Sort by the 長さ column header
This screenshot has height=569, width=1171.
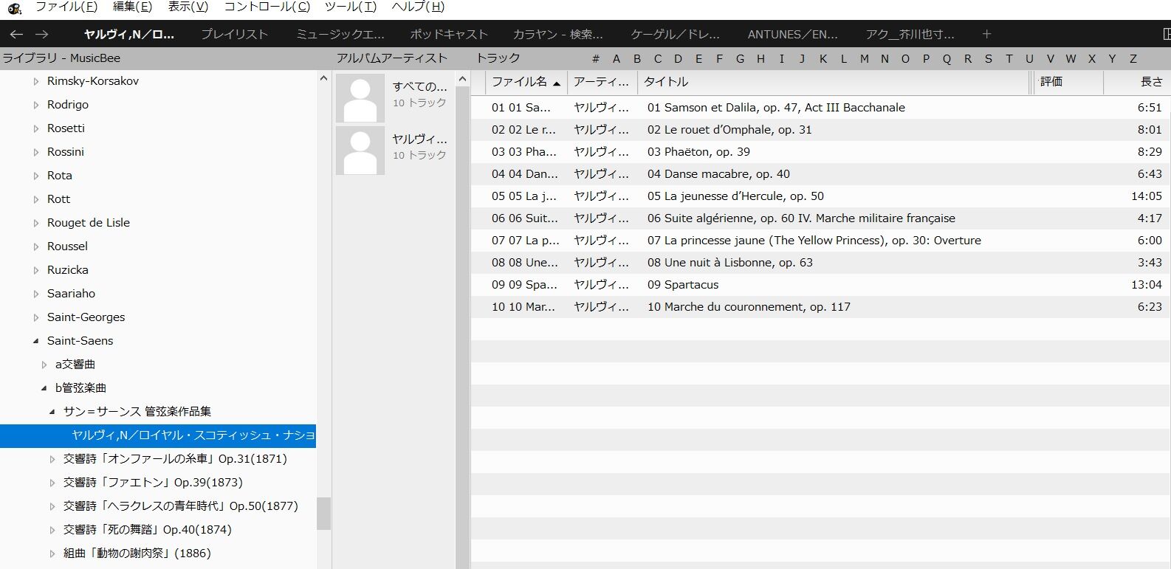(x=1136, y=82)
